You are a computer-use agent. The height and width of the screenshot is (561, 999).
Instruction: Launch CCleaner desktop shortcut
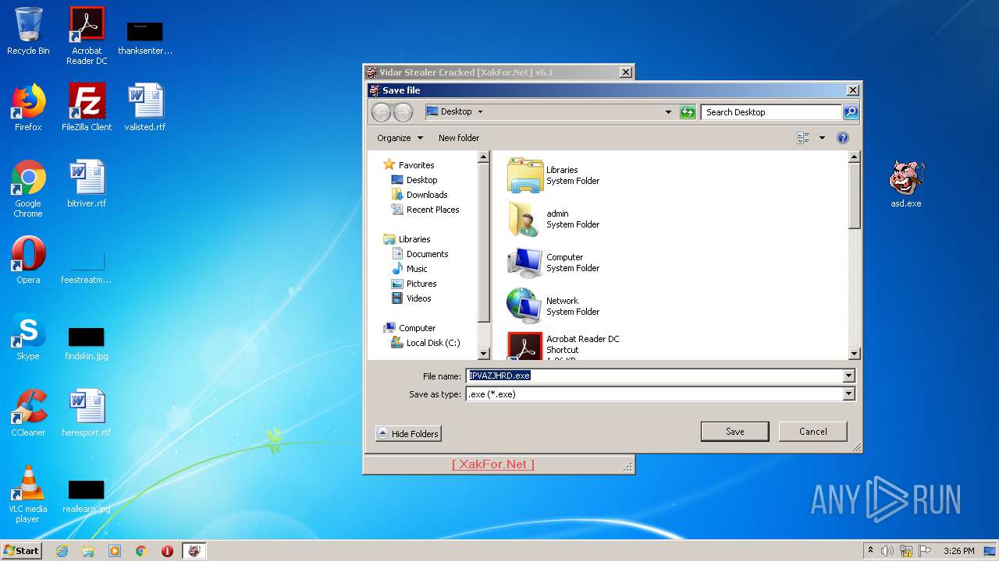tap(28, 413)
